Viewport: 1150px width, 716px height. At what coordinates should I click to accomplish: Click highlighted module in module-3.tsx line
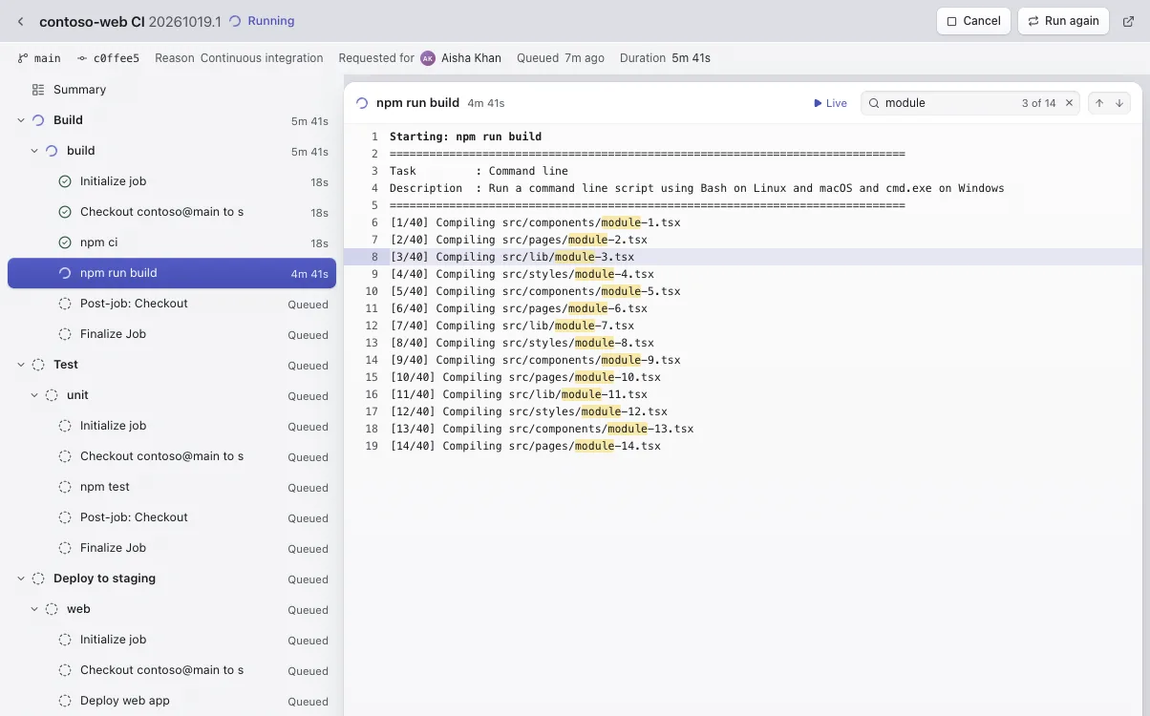coord(575,257)
